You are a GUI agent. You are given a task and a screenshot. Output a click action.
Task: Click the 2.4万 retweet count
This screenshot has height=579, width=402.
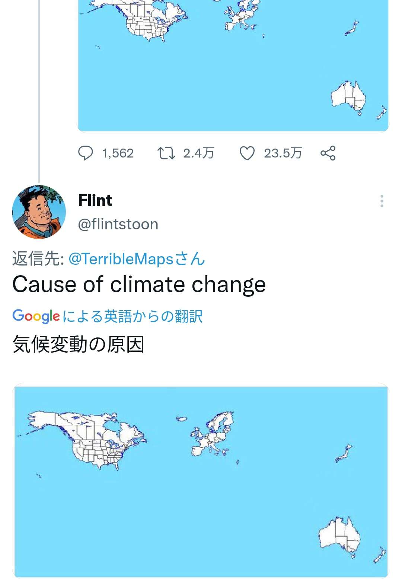click(198, 152)
